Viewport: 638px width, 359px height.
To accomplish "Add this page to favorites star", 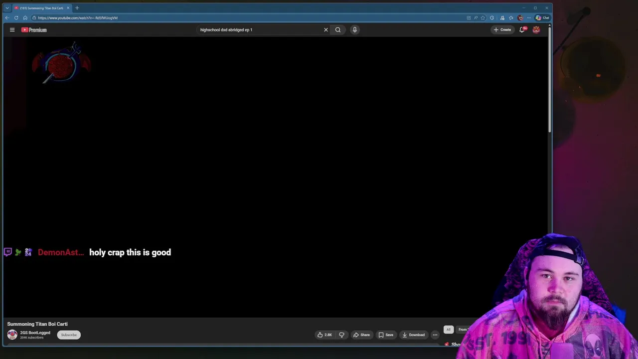I will tap(482, 18).
